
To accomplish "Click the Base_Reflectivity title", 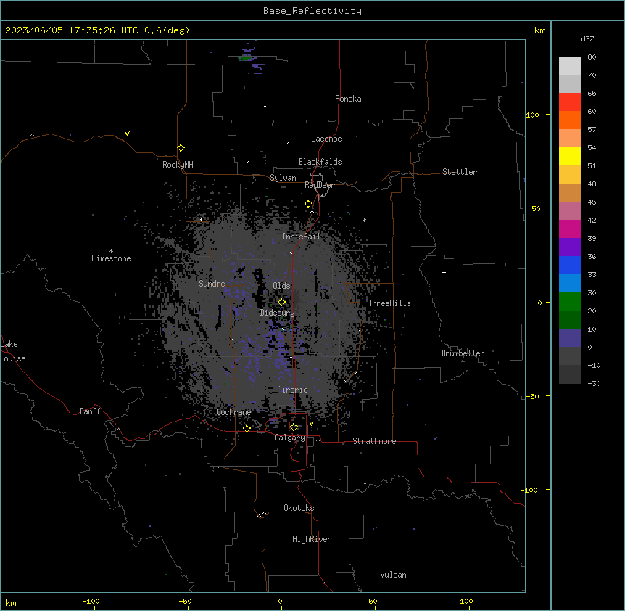I will click(312, 11).
